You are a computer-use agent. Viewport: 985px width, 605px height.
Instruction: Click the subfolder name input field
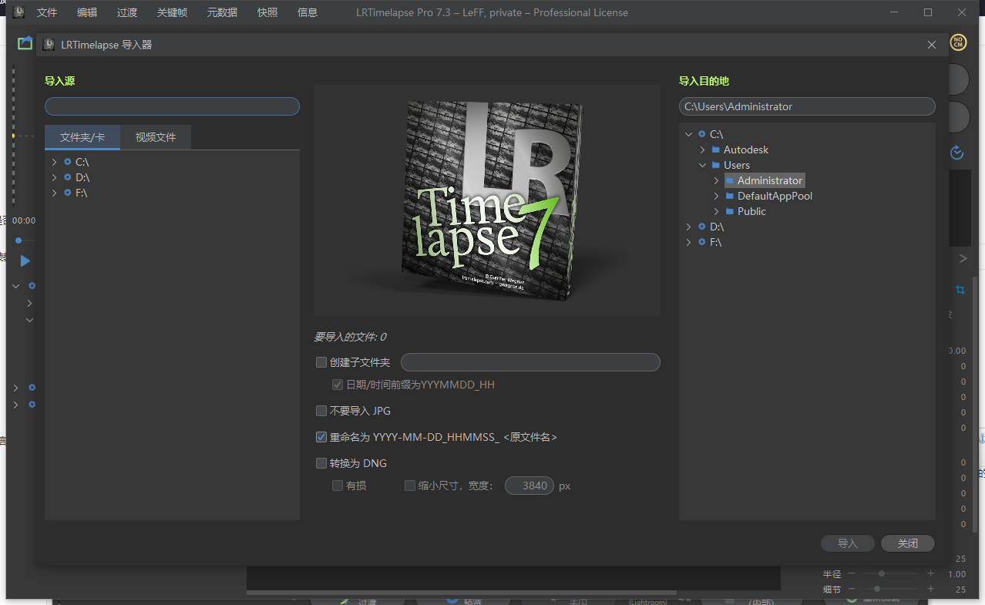[530, 362]
